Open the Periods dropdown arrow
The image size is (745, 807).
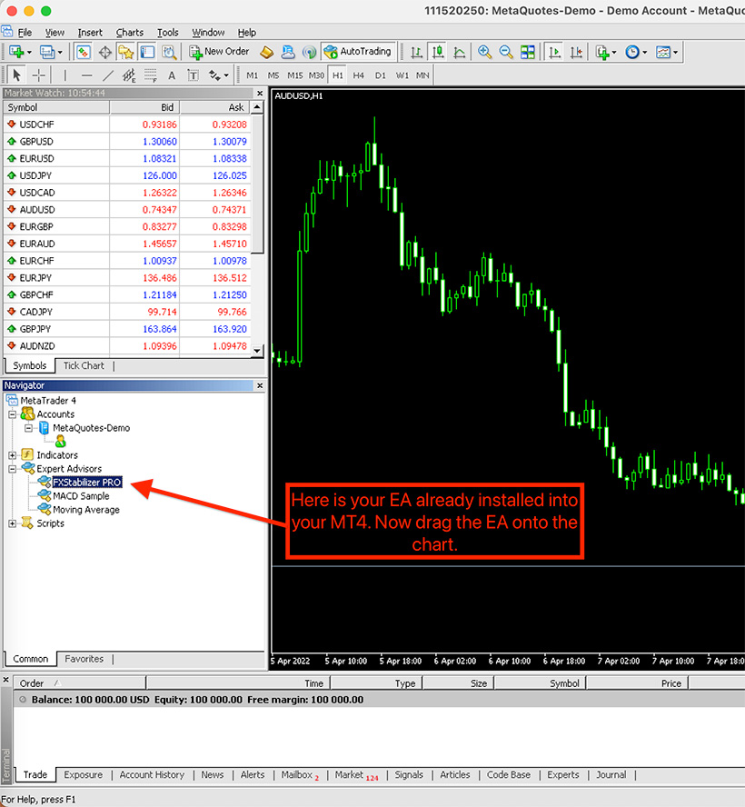click(x=644, y=53)
